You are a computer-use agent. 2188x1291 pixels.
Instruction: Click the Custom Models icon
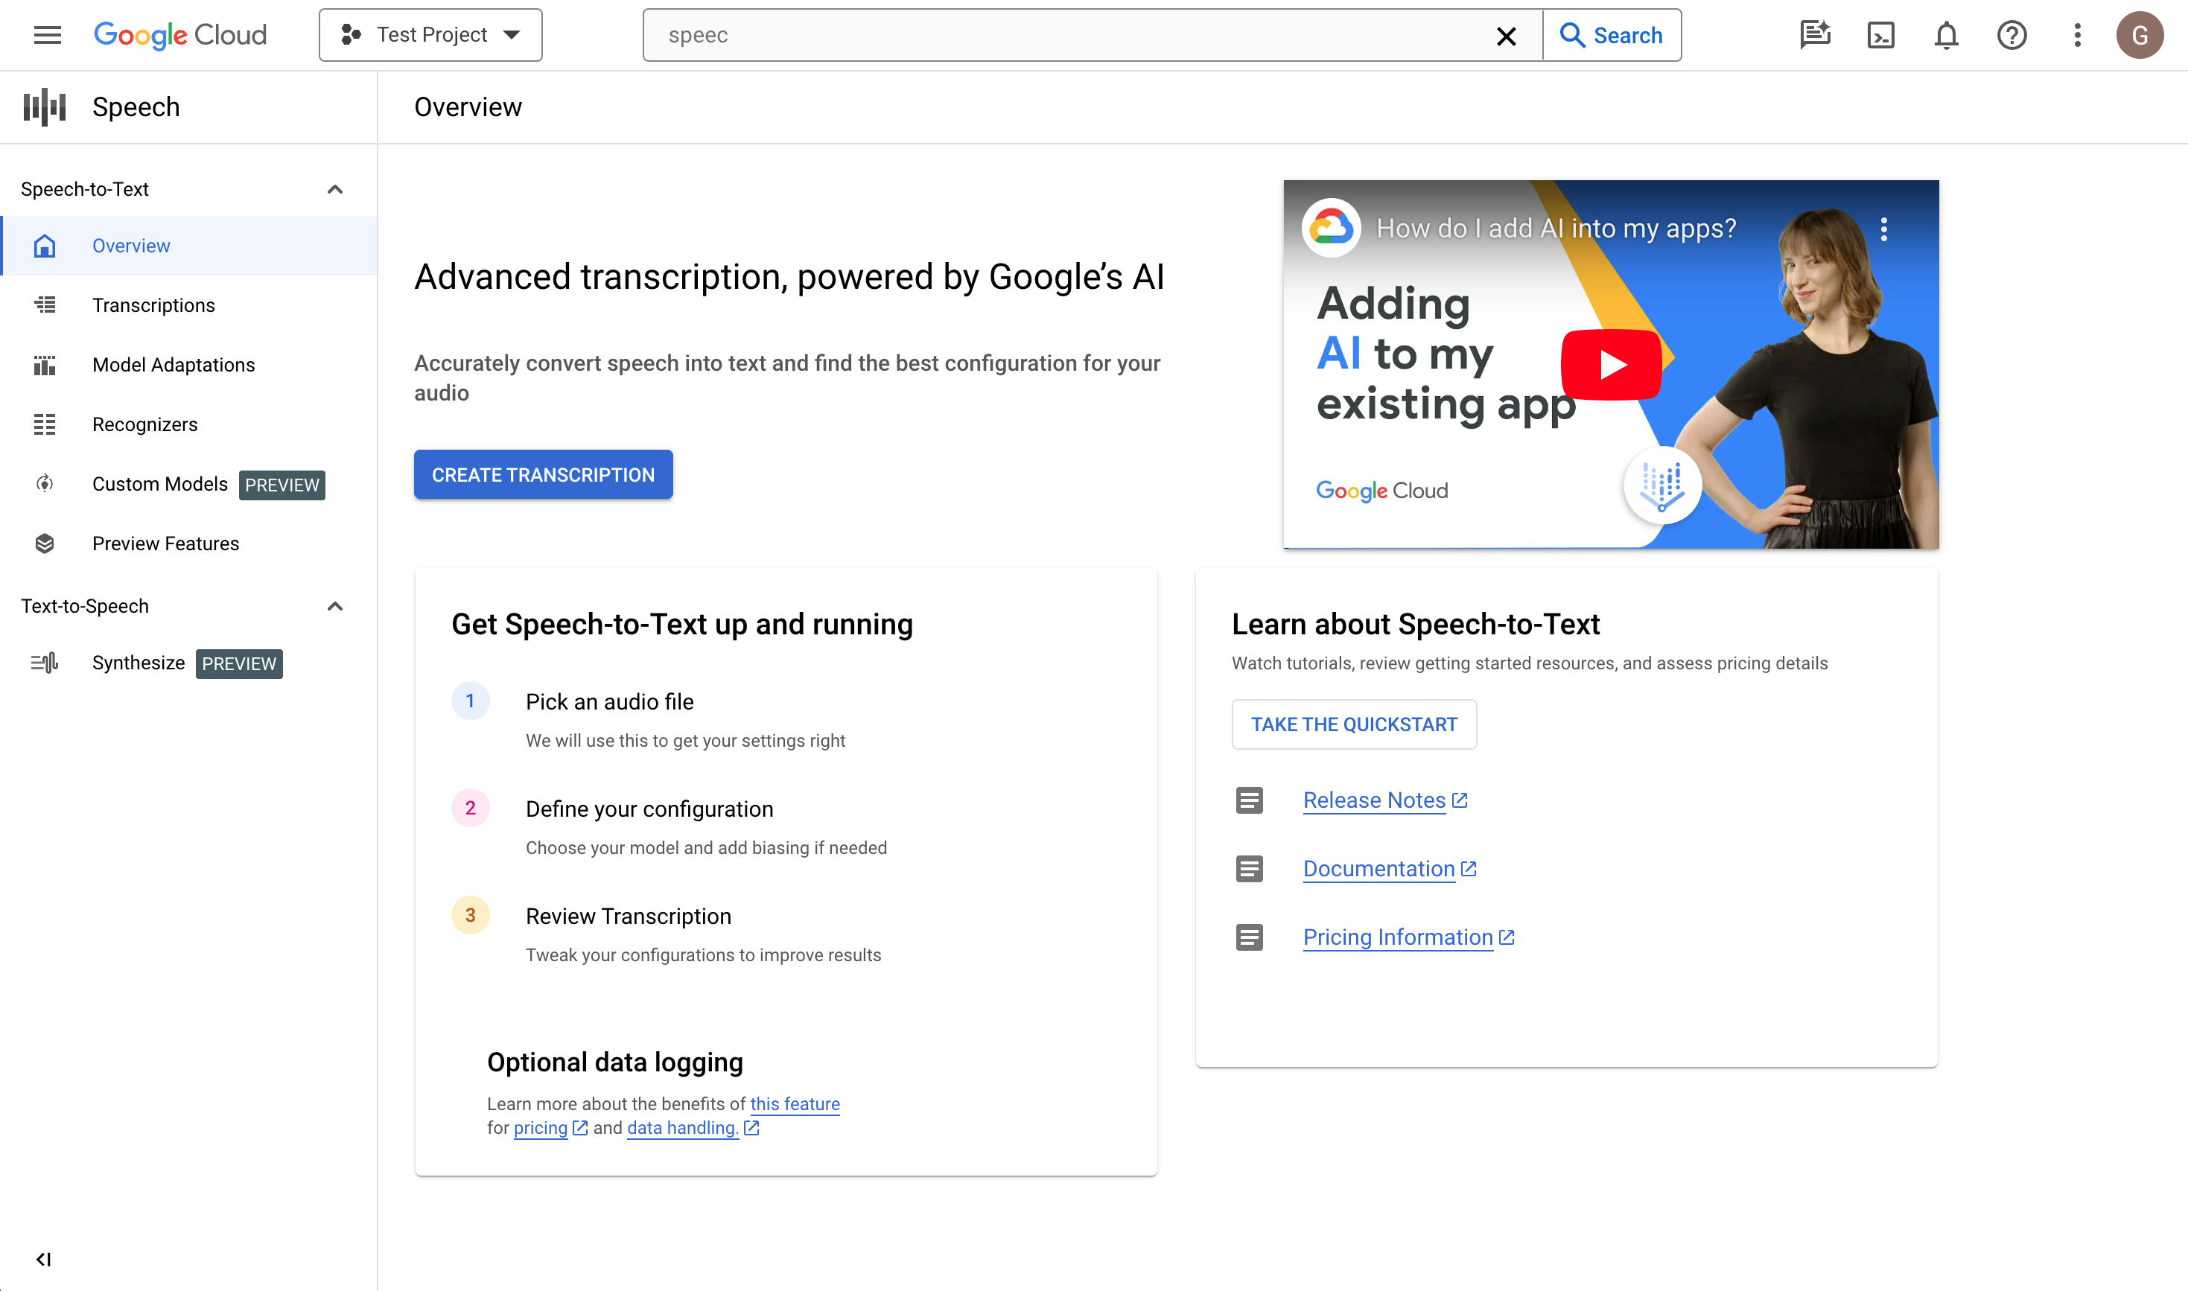pyautogui.click(x=43, y=482)
